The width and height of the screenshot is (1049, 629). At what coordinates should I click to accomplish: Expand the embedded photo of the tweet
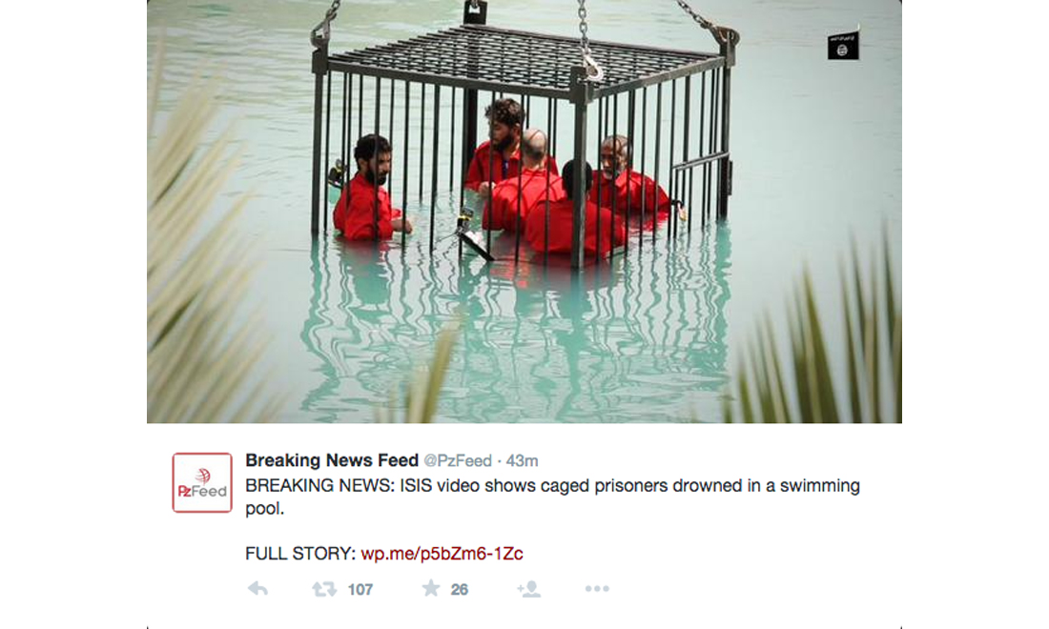(524, 212)
